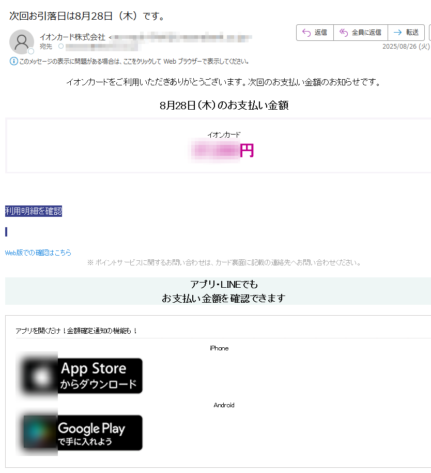The image size is (431, 473).
Task: Click the Reply (返信) button
Action: (315, 33)
